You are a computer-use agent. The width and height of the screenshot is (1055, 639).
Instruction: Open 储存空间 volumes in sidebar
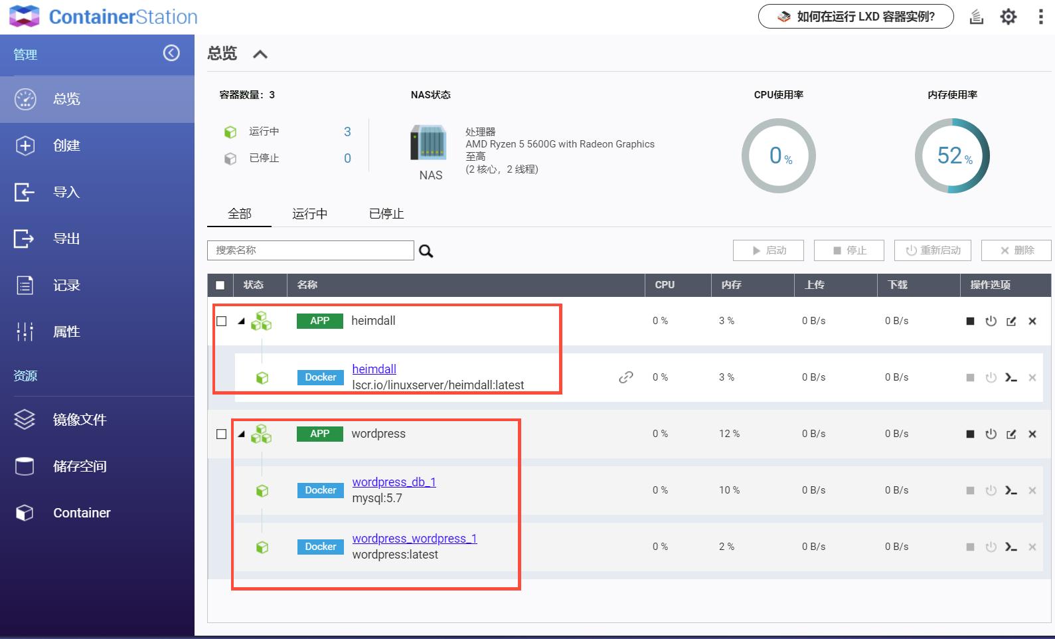97,466
